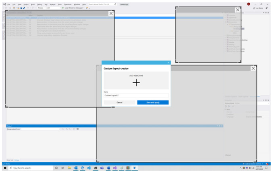Open the Server Explorer side tab
This screenshot has width=273, height=173.
coord(4,16)
